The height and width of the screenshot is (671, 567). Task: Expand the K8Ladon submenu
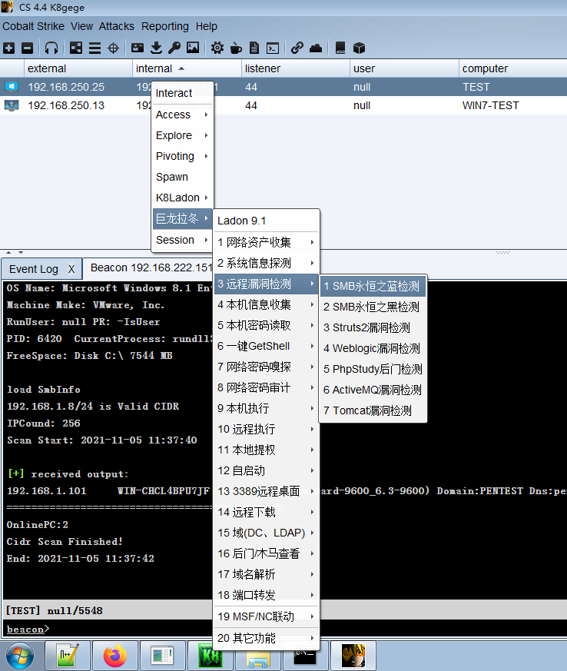(183, 198)
